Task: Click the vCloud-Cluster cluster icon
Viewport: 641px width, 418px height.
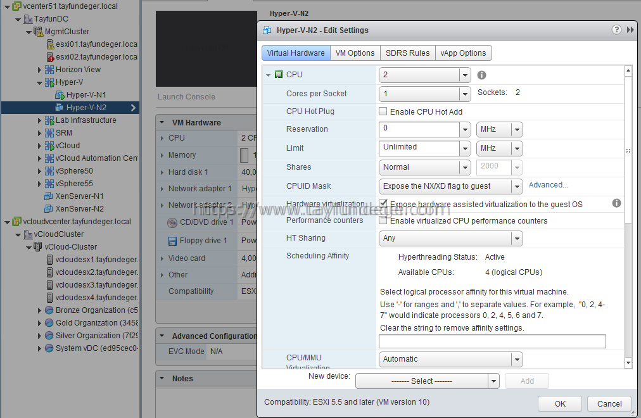Action: pyautogui.click(x=39, y=247)
